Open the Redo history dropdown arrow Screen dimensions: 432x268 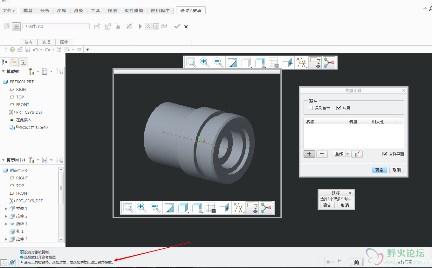tap(53, 50)
